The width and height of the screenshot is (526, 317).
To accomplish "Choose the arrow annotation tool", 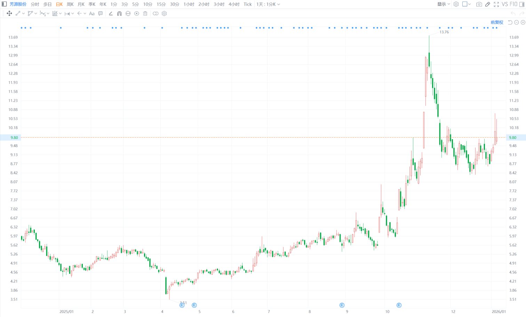I will pos(80,14).
